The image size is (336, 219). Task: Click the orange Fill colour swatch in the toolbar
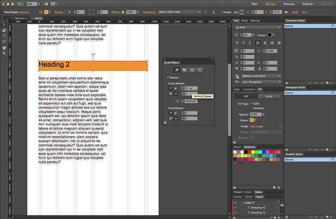coord(46,12)
